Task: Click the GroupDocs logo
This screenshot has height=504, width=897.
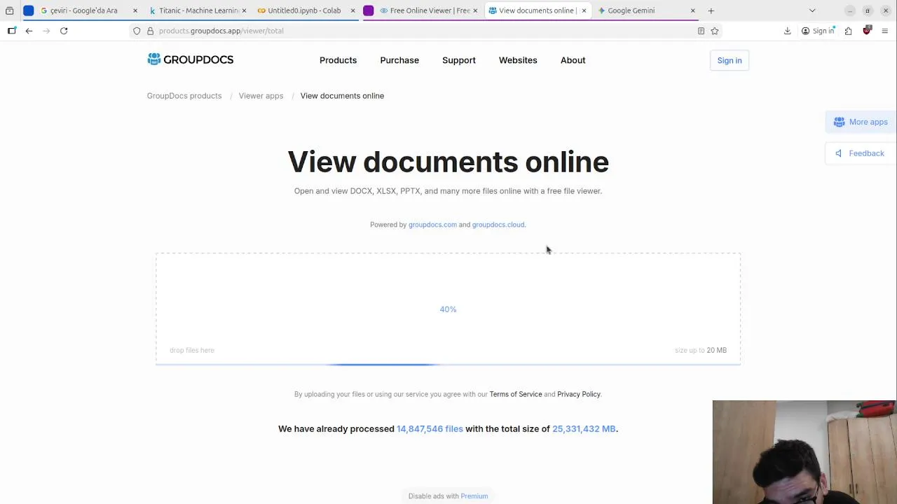Action: point(190,59)
